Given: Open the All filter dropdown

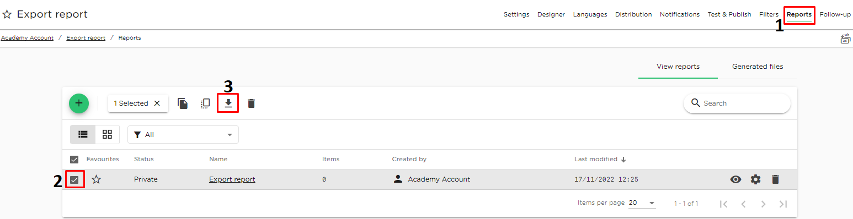Looking at the screenshot, I should 183,135.
